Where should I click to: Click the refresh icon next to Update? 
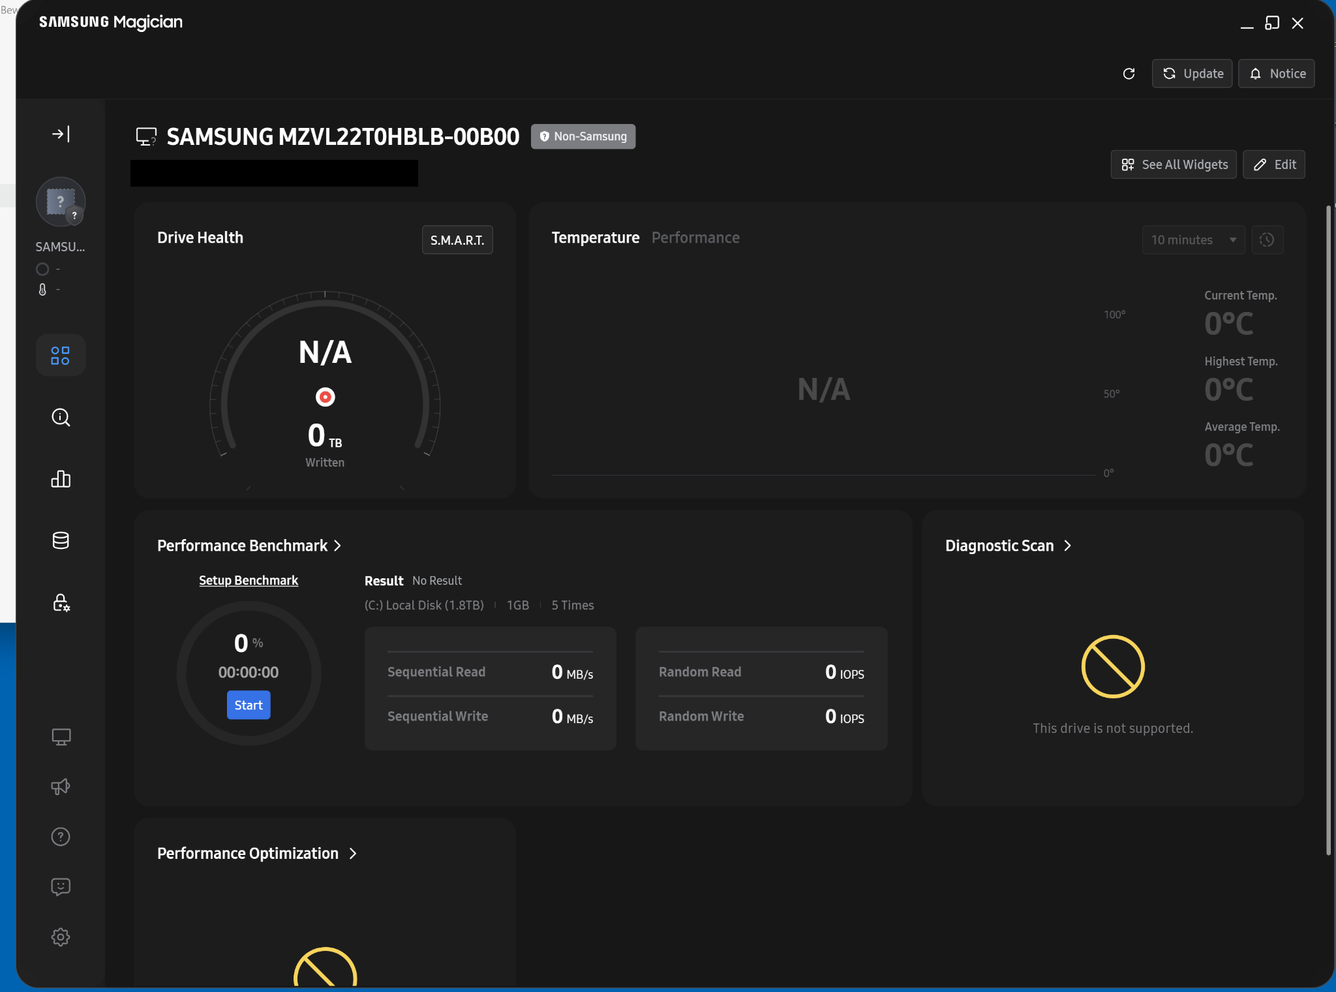pyautogui.click(x=1129, y=74)
